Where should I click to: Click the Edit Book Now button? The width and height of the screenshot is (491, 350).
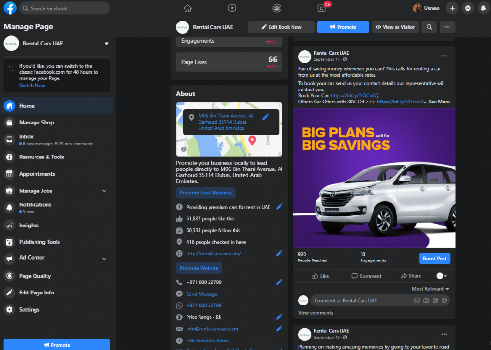pos(281,27)
